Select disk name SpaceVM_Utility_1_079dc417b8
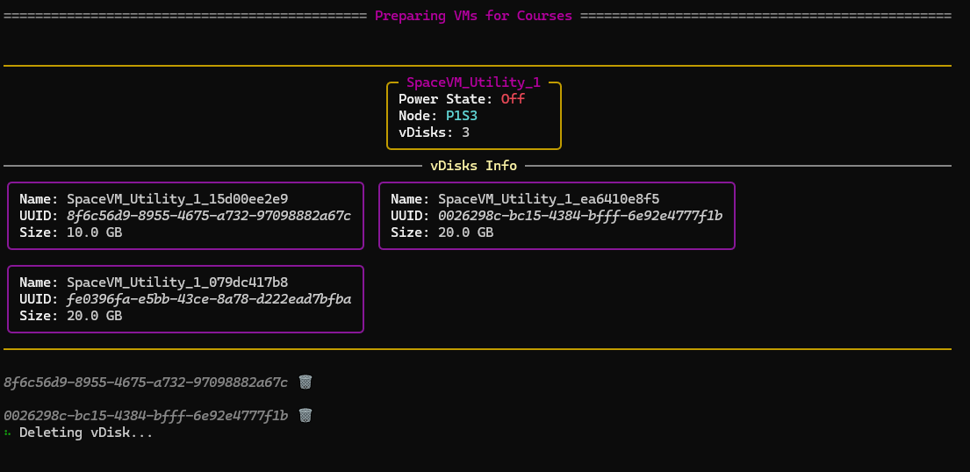 point(177,282)
